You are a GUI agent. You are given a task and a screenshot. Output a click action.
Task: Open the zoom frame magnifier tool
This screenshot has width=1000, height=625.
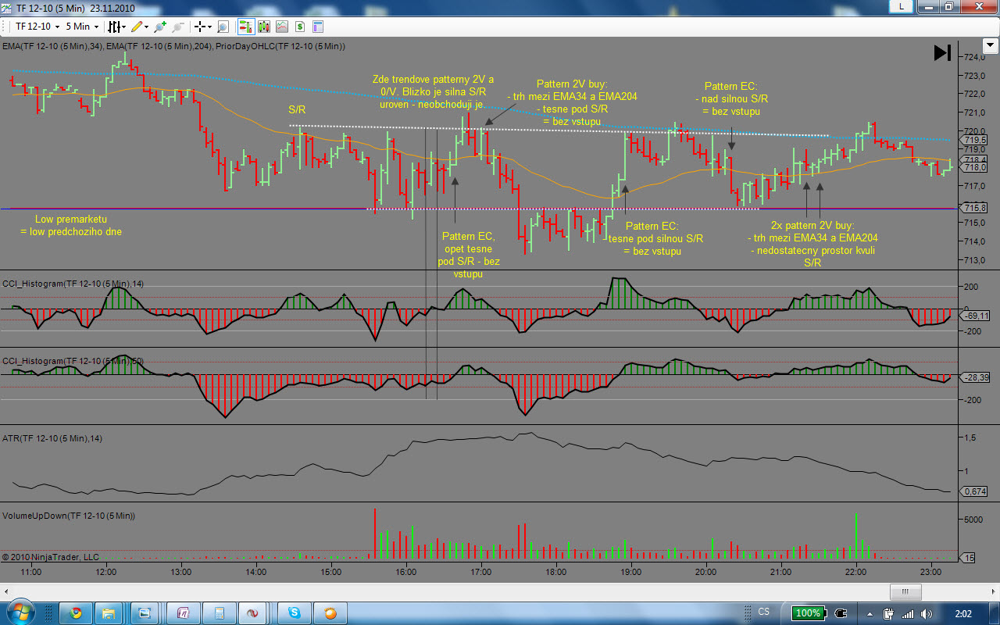[223, 27]
